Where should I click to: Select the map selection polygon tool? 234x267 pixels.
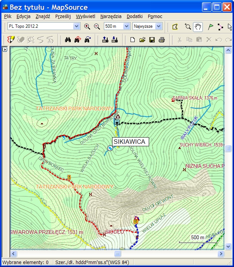click(175, 27)
